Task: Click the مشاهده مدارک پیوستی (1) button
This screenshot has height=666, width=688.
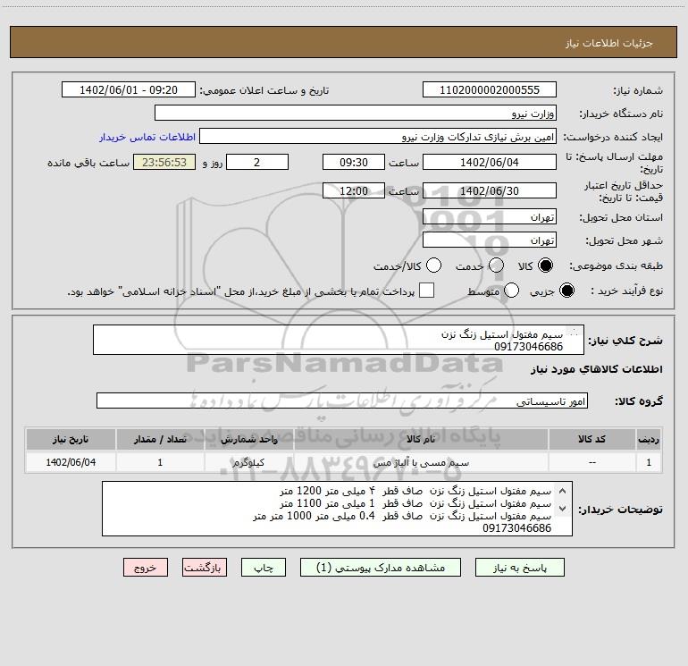Action: [x=381, y=568]
